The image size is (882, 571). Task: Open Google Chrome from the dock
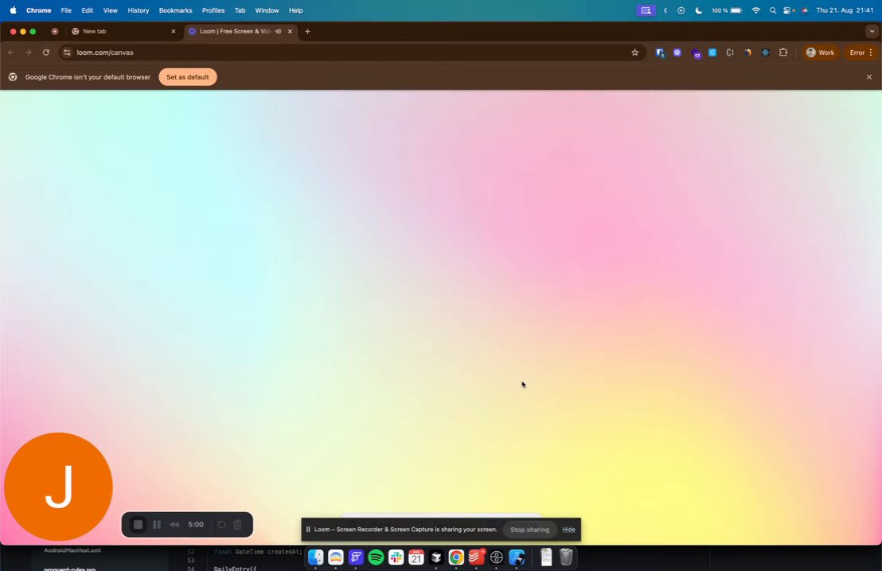tap(456, 557)
